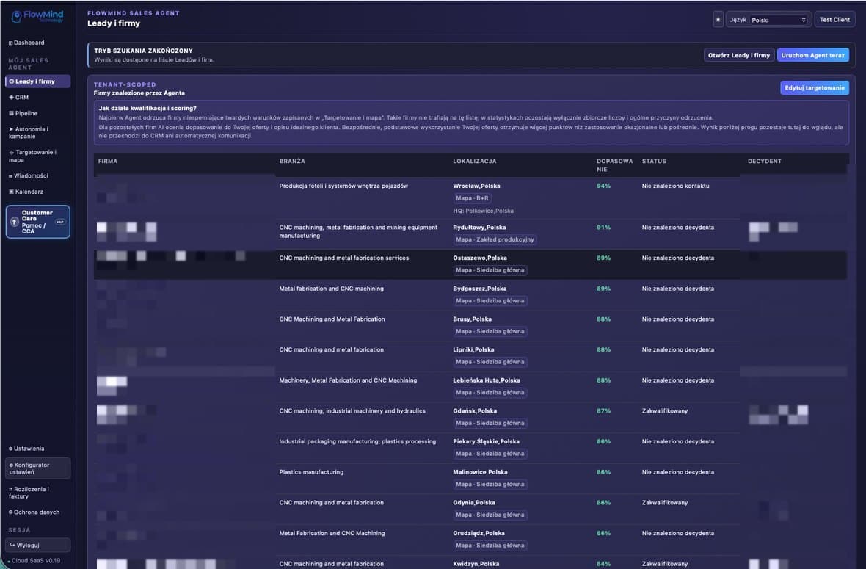This screenshot has width=866, height=569.
Task: Click the Nie znaleziono kontaktu status
Action: [675, 186]
